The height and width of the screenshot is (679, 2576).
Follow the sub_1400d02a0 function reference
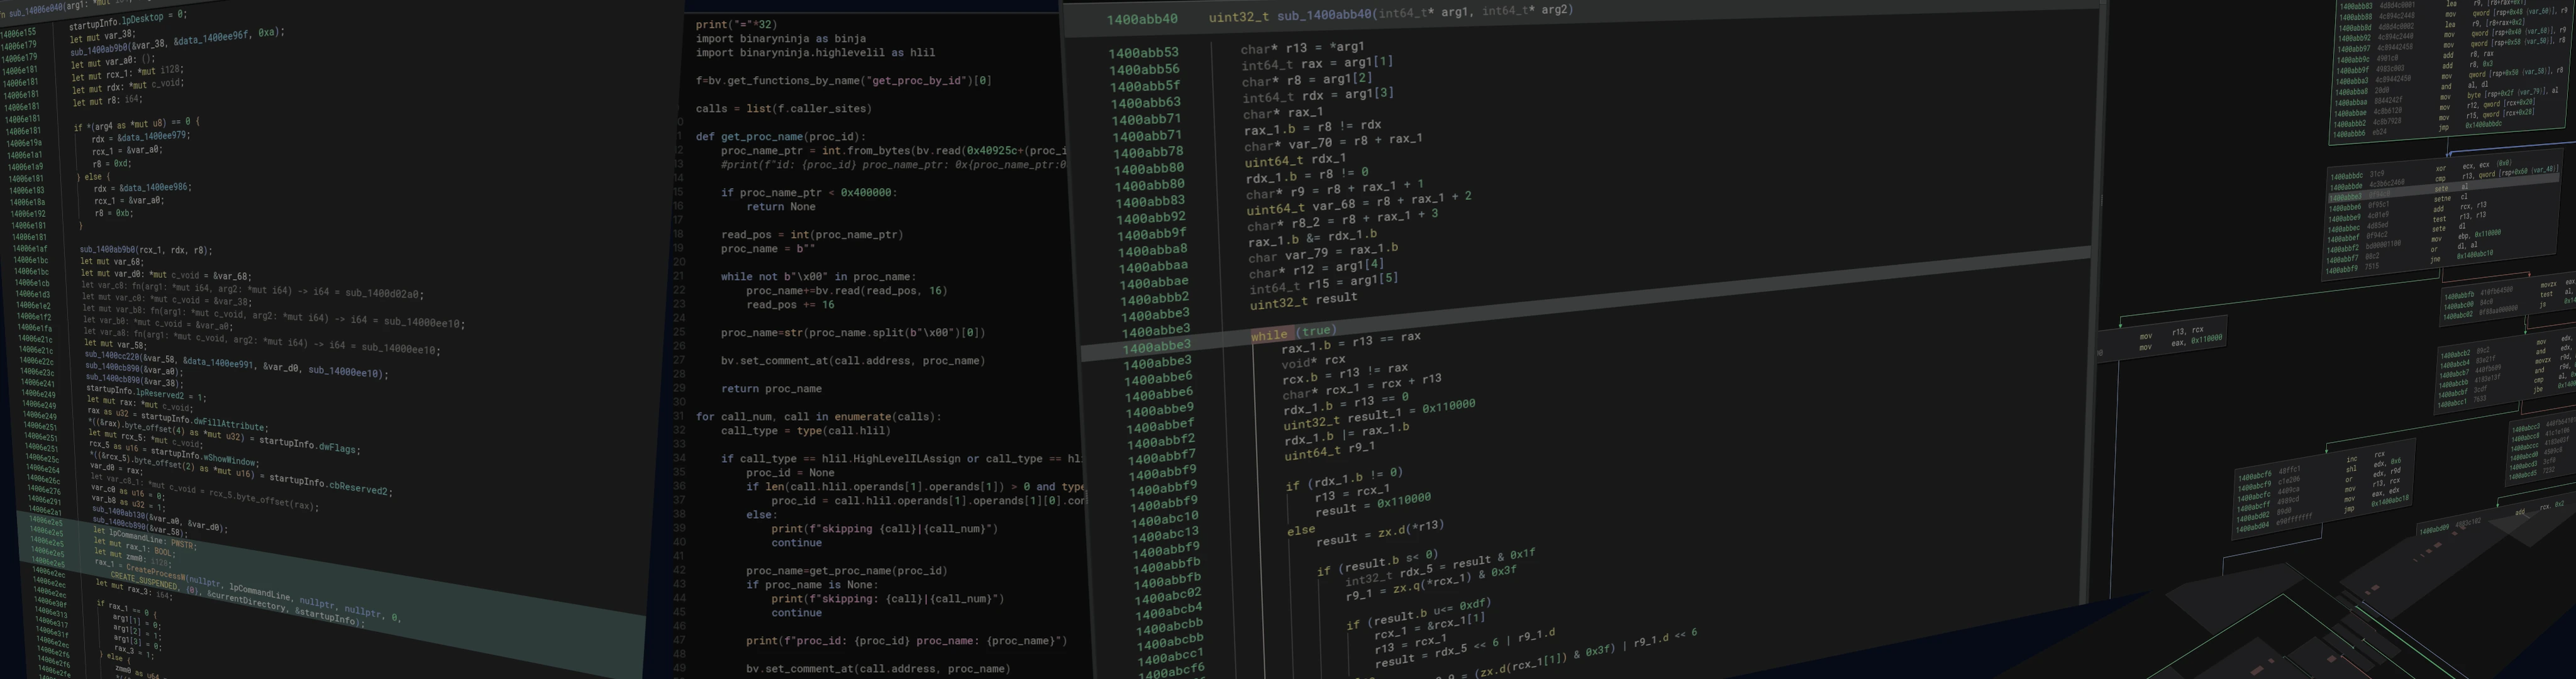click(383, 294)
